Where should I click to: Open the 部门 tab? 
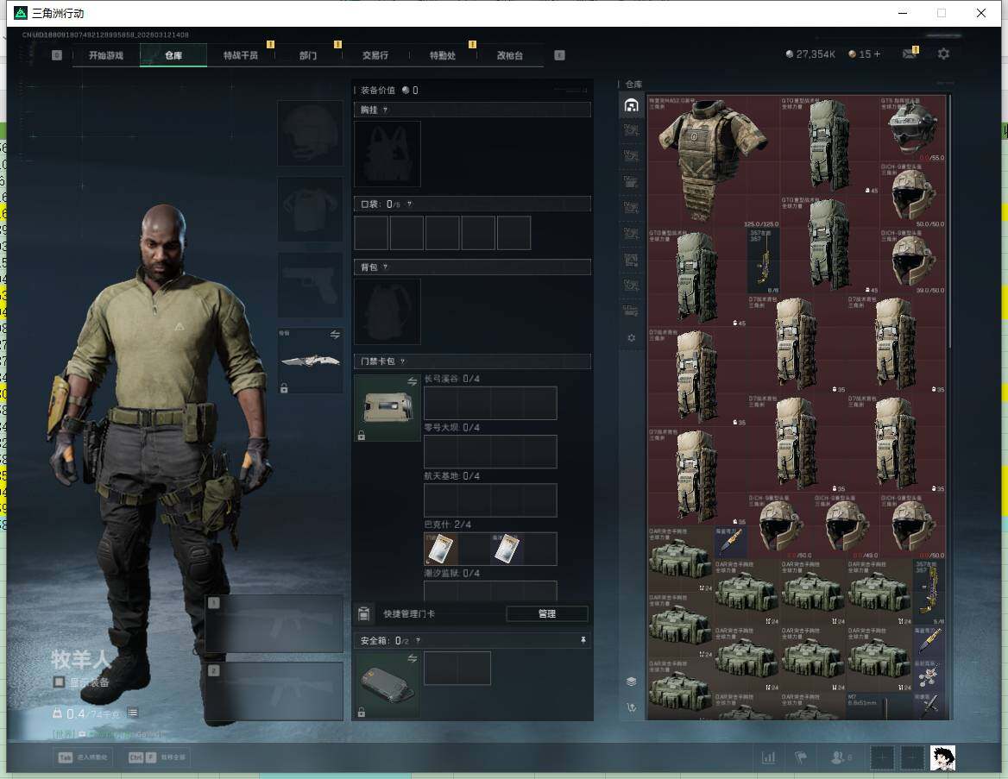[x=308, y=55]
